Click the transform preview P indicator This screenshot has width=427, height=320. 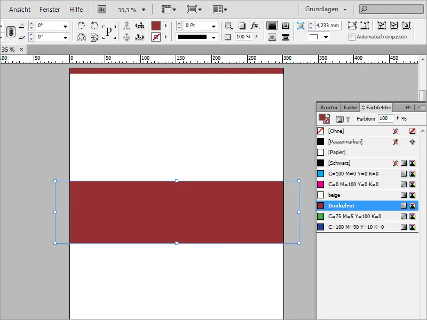(x=109, y=32)
